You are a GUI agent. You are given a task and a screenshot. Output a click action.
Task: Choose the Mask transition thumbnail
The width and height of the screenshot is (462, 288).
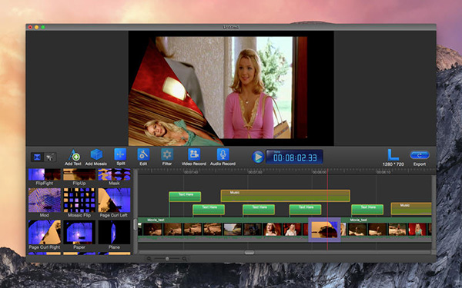click(x=114, y=174)
